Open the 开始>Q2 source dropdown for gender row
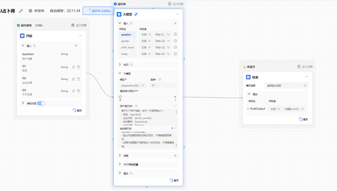Image resolution: width=337 pixels, height=191 pixels. pyautogui.click(x=162, y=41)
